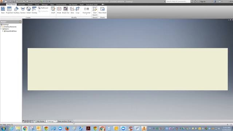This screenshot has height=131, width=233.
Task: Click the Model browser panel header icon
Action: point(20,22)
